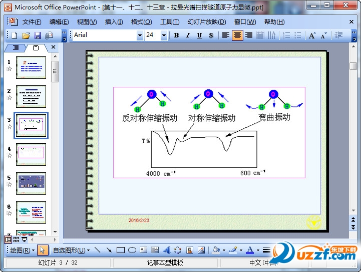The image size is (361, 272).
Task: Activate the Select Objects arrow tool
Action: pyautogui.click(x=43, y=250)
